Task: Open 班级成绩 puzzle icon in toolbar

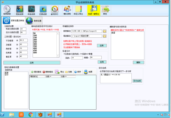Action: [20, 10]
